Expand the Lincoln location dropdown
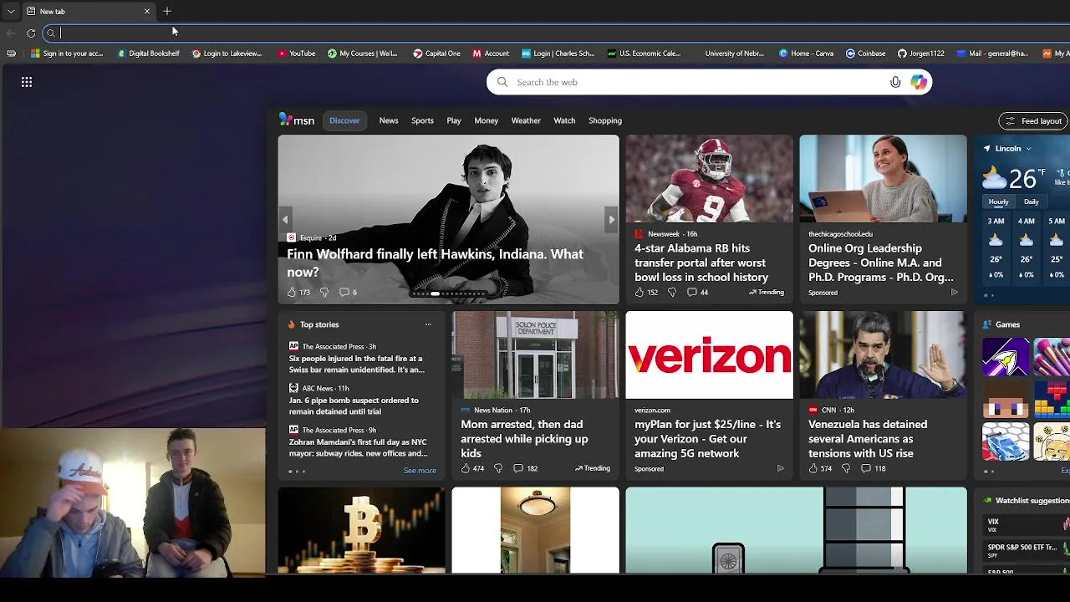This screenshot has height=602, width=1070. click(x=1028, y=149)
